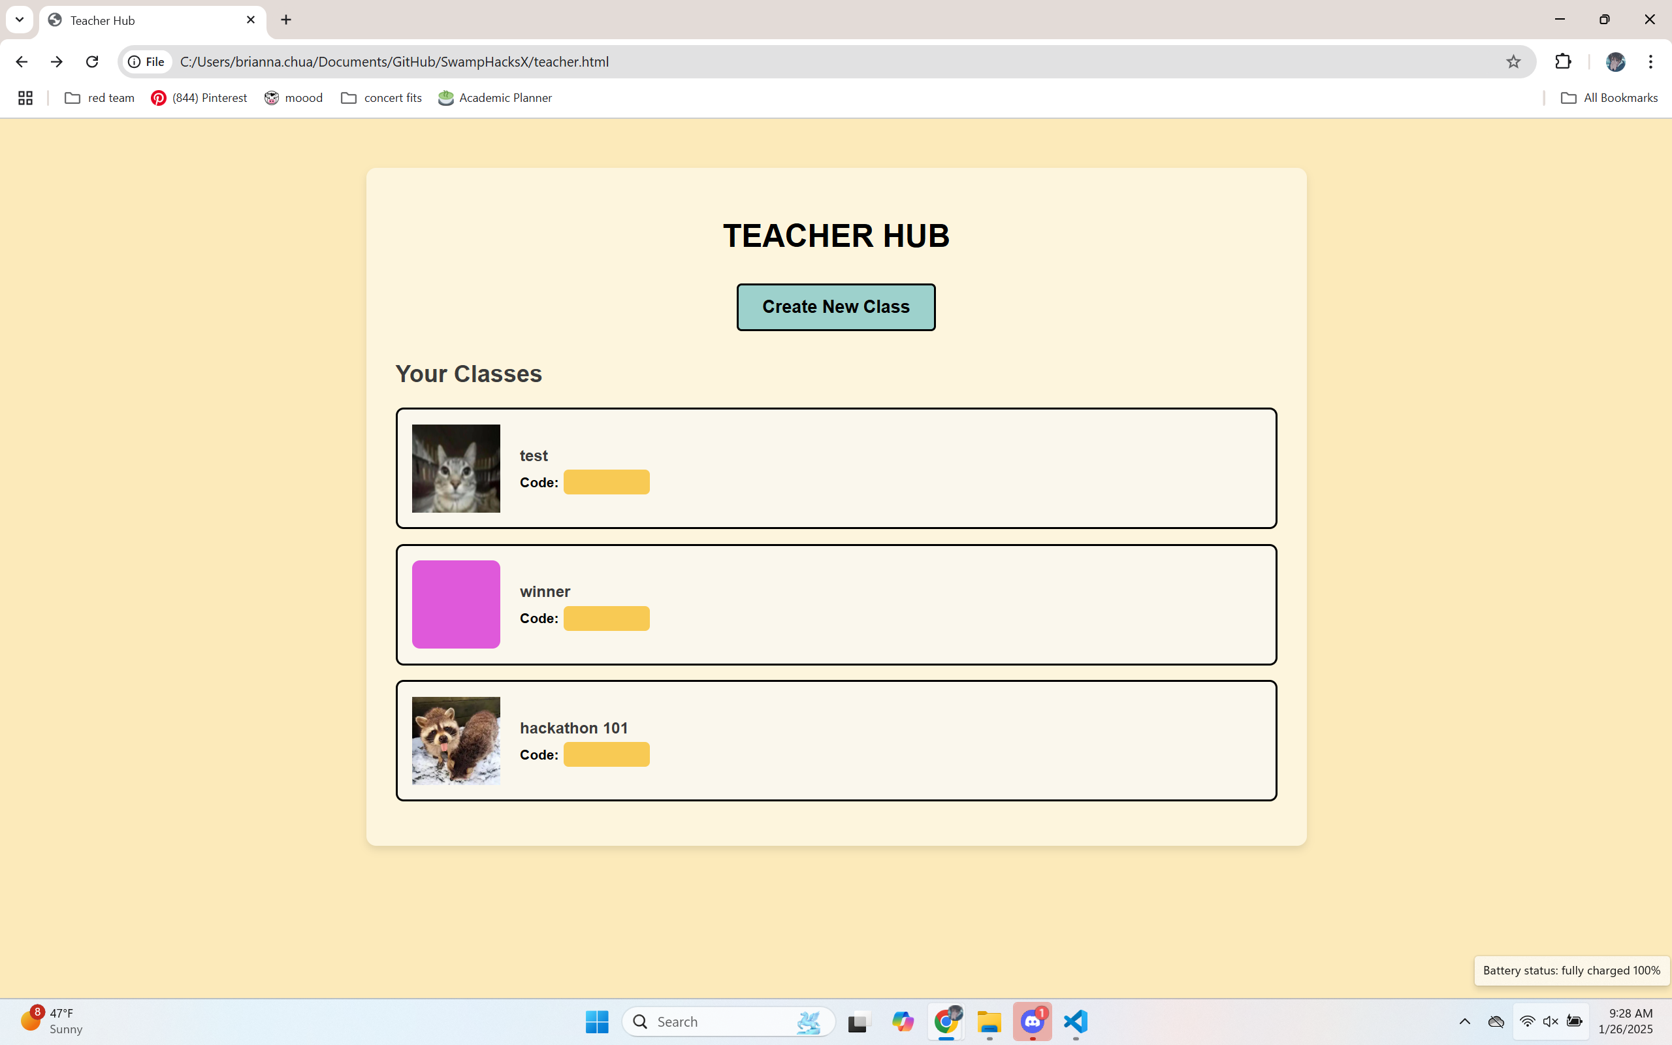The image size is (1672, 1045).
Task: Open the red team bookmarks folder
Action: pos(99,98)
